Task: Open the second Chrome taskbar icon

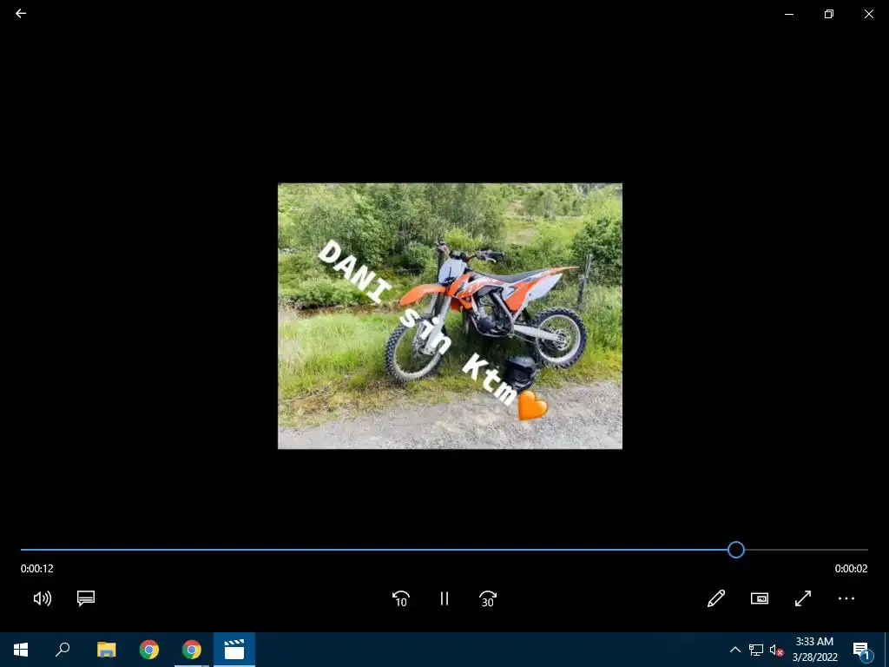Action: pyautogui.click(x=192, y=650)
